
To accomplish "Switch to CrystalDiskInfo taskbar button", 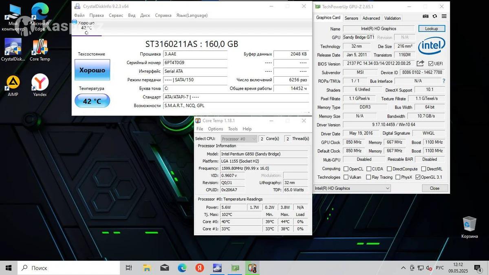I will pos(217,268).
